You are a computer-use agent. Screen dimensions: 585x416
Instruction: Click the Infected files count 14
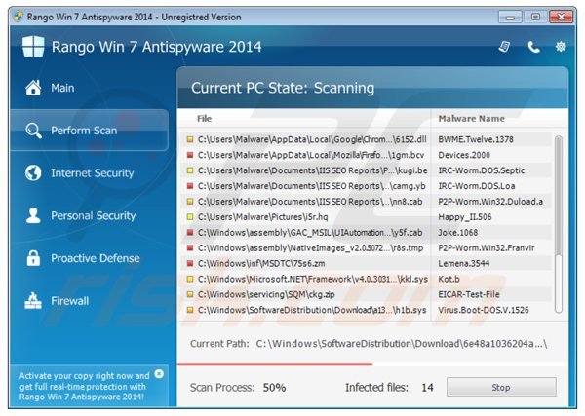427,388
